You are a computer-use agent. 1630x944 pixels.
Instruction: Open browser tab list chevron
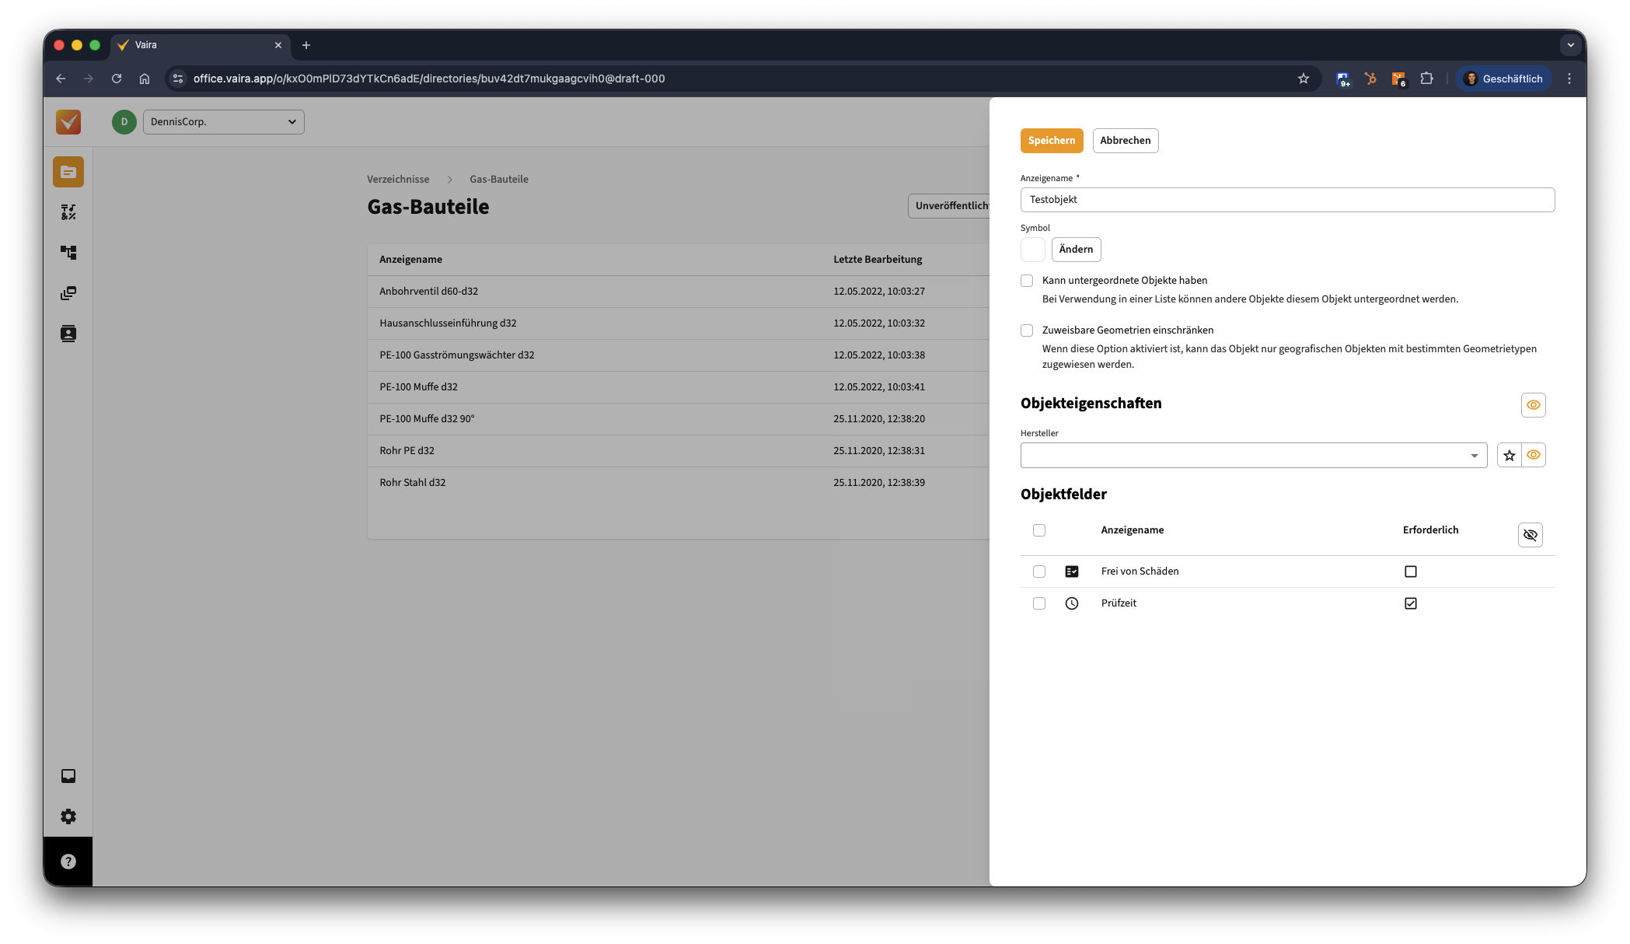[x=1570, y=45]
